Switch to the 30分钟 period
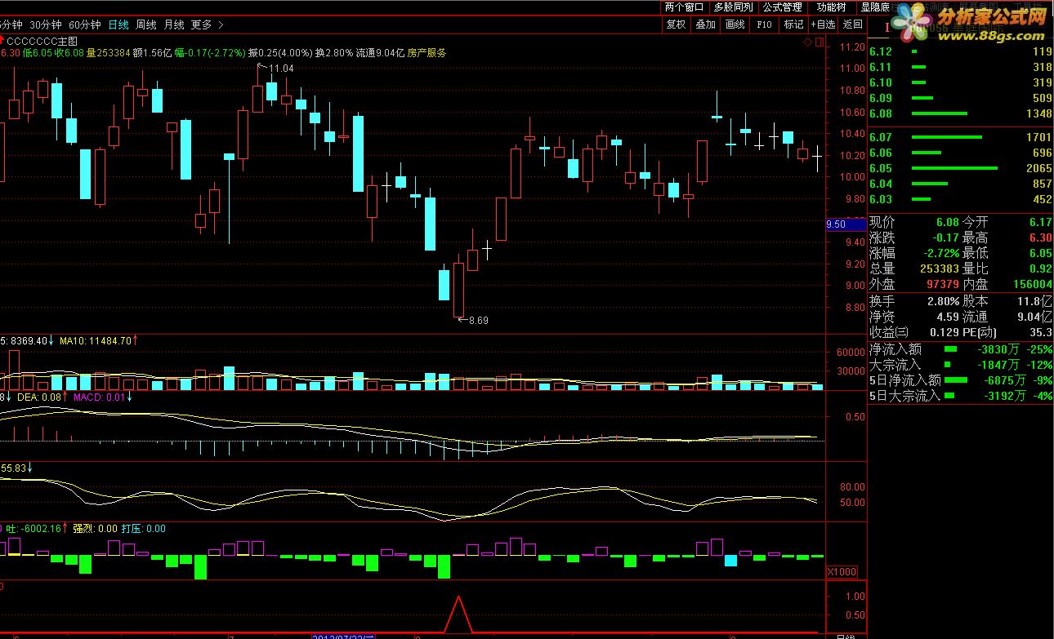Viewport: 1054px width, 639px height. tap(46, 24)
